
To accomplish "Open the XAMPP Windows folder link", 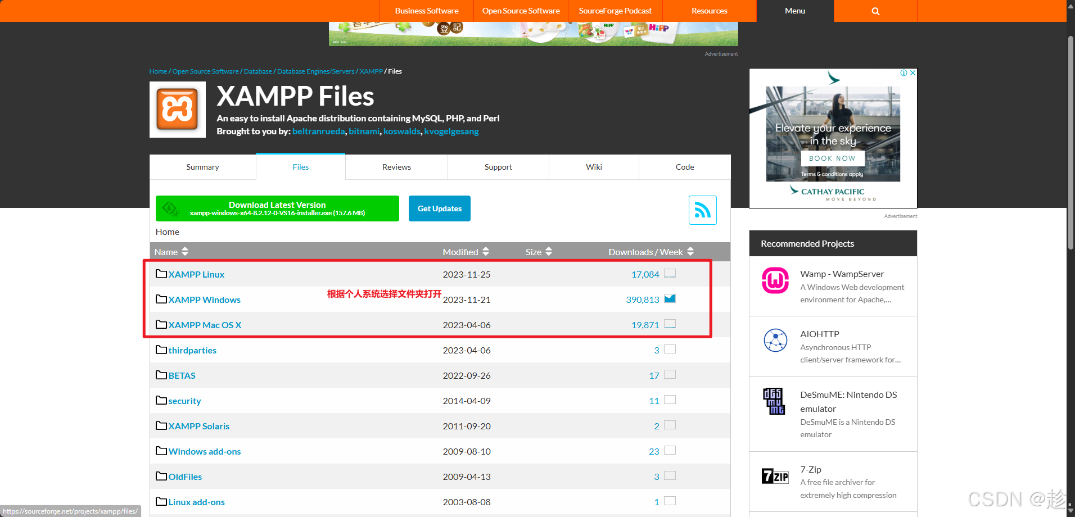I will (x=205, y=300).
